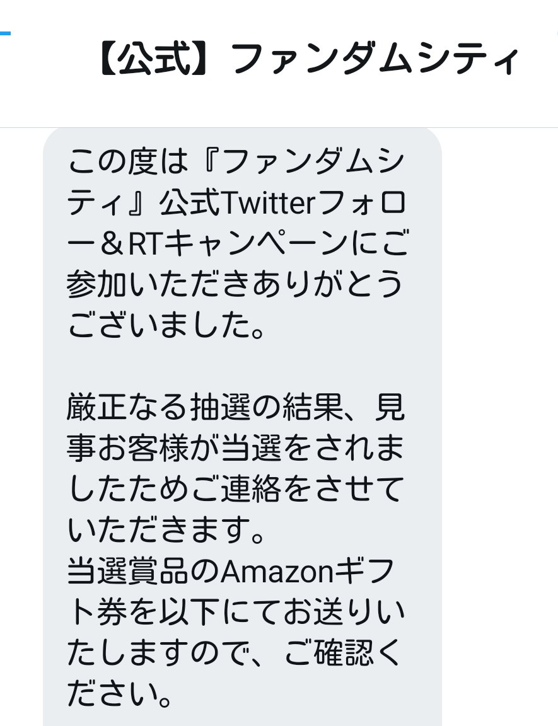This screenshot has width=558, height=726.
Task: Tap the divider line below the header
Action: point(279,127)
